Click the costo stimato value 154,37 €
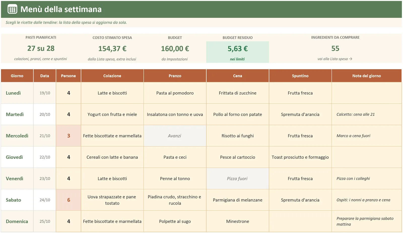 [112, 49]
